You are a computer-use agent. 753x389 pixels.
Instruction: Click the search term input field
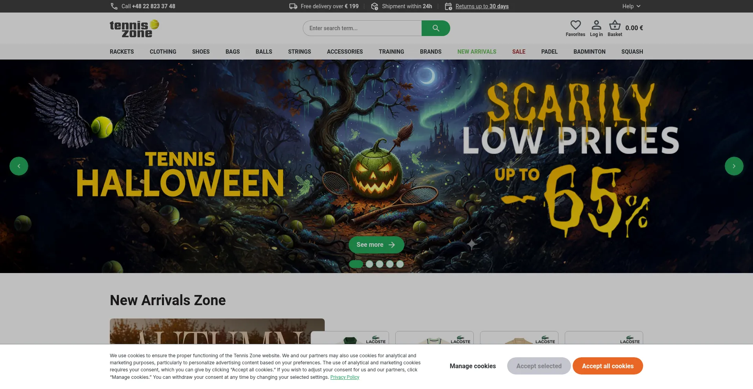point(362,28)
